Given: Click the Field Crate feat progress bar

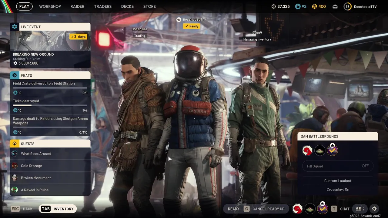Looking at the screenshot, I should click(50, 88).
